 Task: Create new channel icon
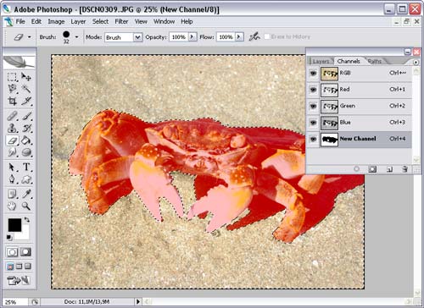coord(389,169)
